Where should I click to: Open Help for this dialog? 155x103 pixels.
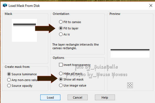click(105, 98)
